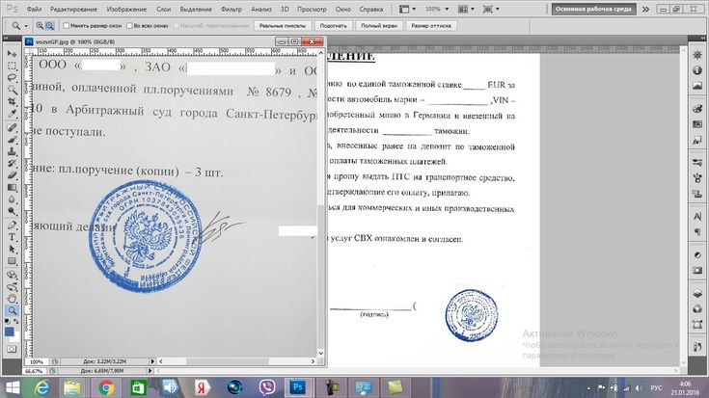This screenshot has height=398, width=709.
Task: Expand the workspace switcher chevrons
Action: pos(645,9)
